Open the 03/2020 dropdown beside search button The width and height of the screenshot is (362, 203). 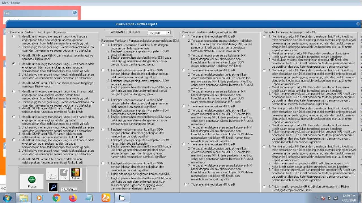tap(75, 189)
